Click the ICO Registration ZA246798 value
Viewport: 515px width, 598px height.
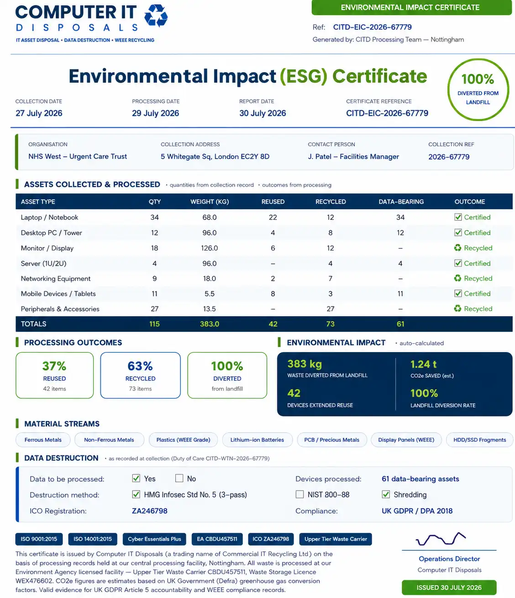tap(150, 511)
